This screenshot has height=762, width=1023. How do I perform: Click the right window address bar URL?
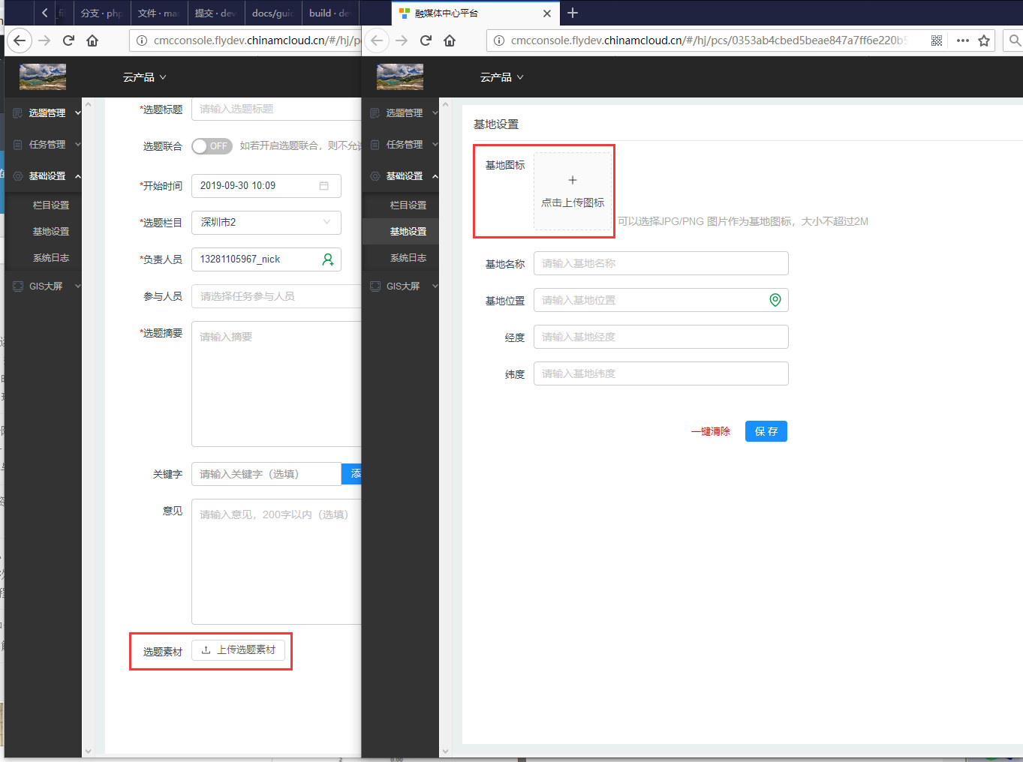(x=709, y=40)
